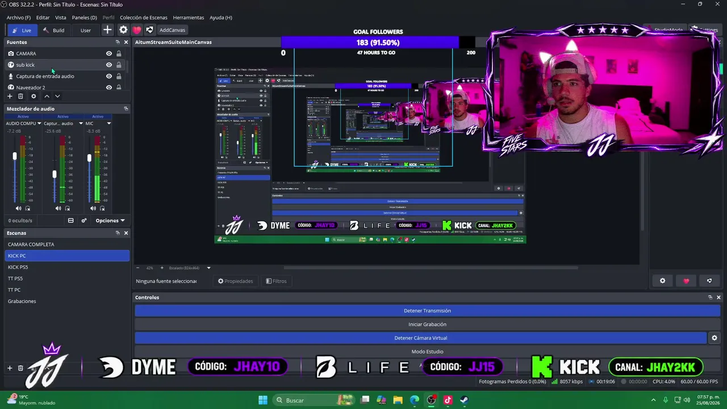Toggle lock on CAMARA source
The height and width of the screenshot is (409, 727).
click(x=119, y=53)
